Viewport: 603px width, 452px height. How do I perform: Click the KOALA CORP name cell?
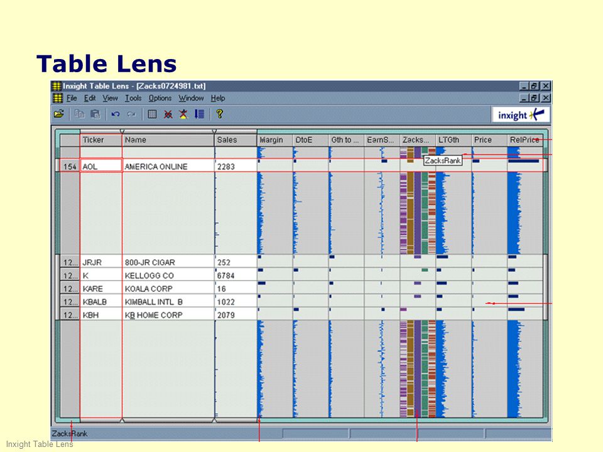coord(168,288)
